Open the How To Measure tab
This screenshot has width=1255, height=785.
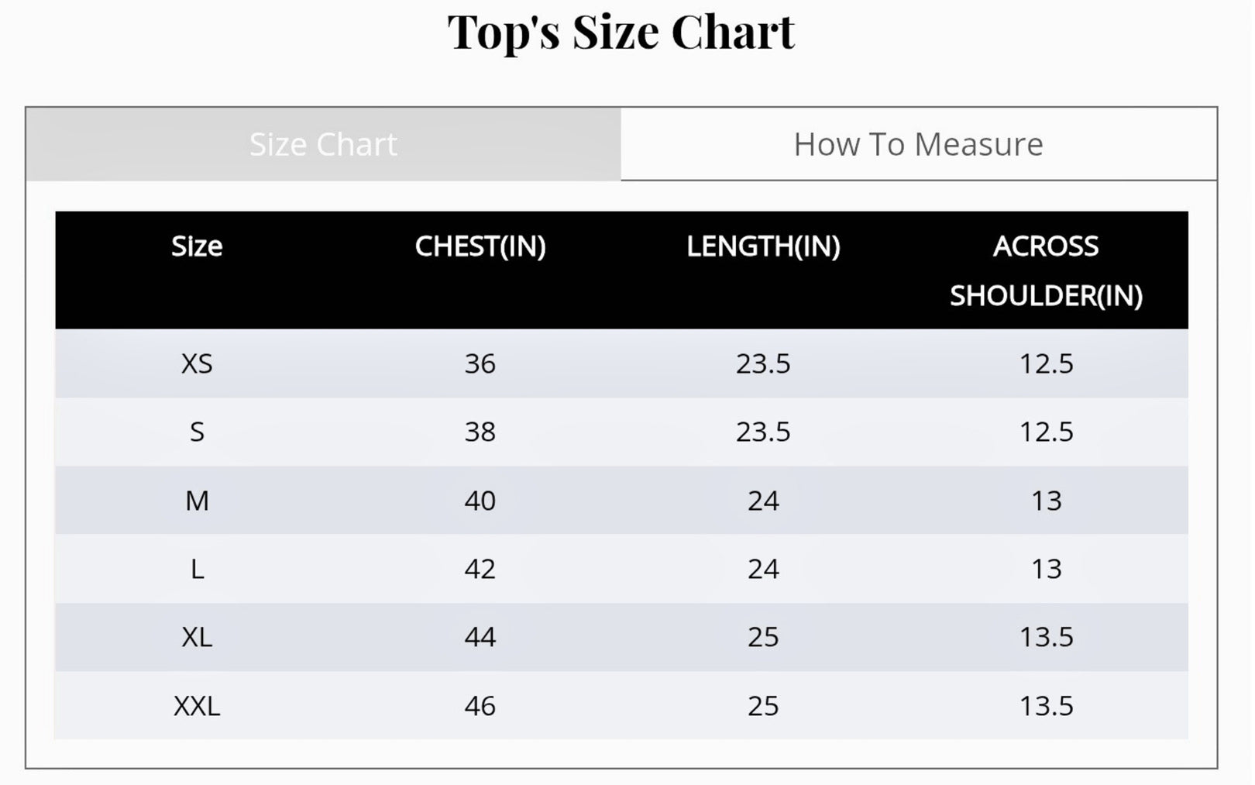click(918, 144)
